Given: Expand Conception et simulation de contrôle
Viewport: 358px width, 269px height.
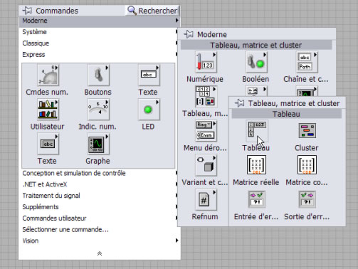Looking at the screenshot, I should [99, 173].
